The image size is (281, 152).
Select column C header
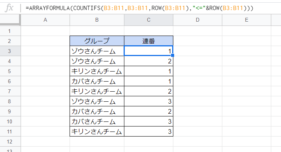[148, 20]
